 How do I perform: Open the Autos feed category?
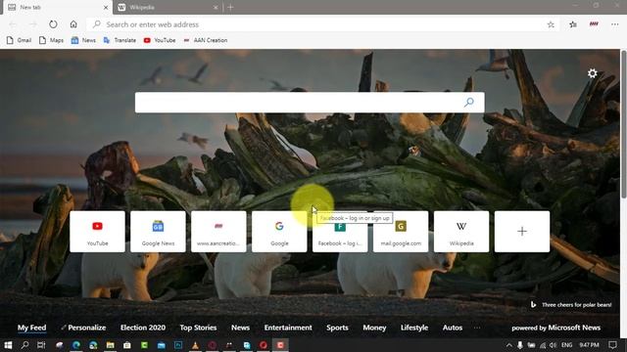coord(453,328)
